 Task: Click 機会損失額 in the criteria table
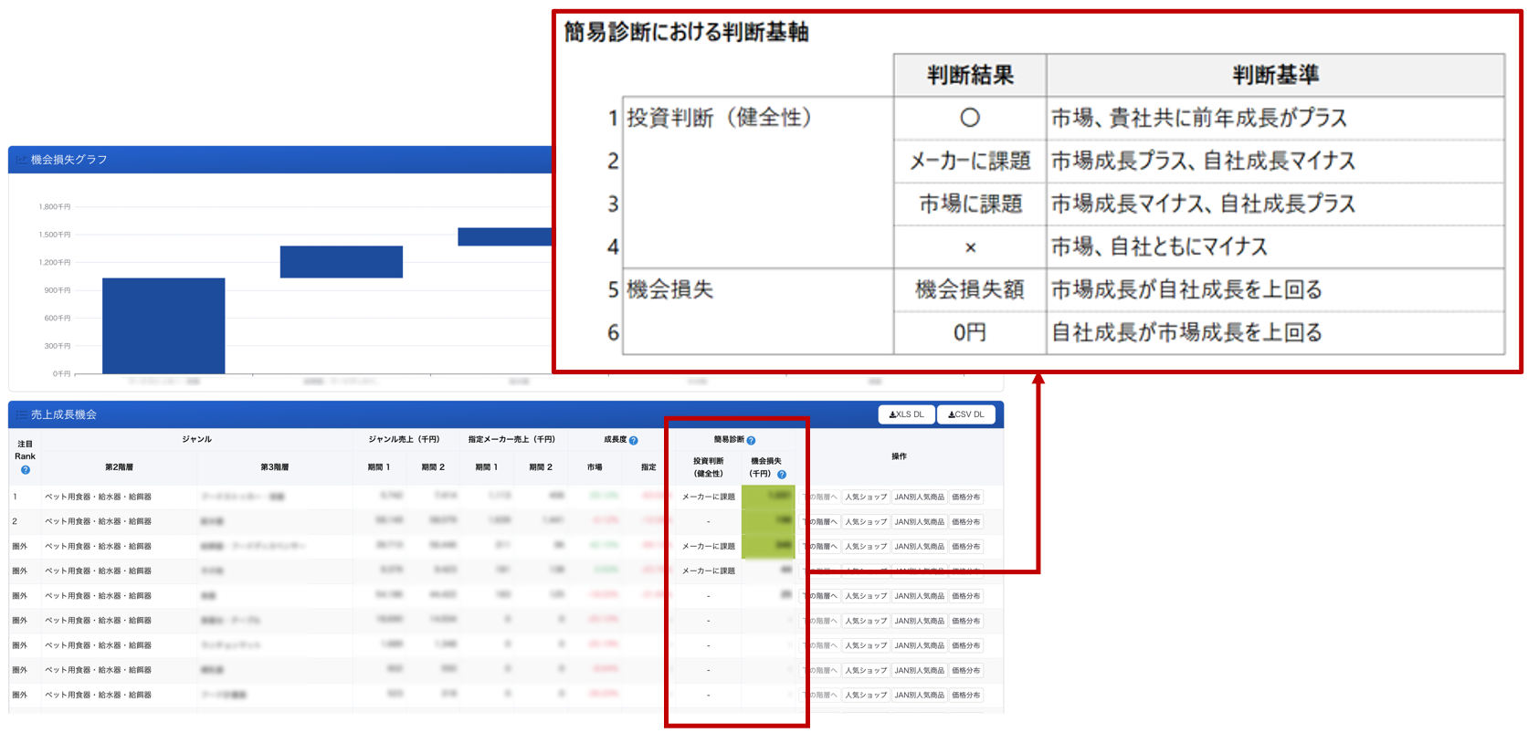[x=970, y=289]
